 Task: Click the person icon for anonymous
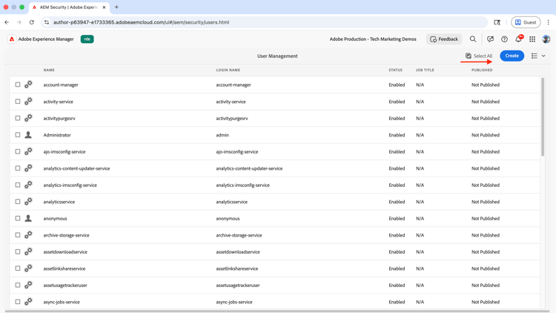click(28, 218)
